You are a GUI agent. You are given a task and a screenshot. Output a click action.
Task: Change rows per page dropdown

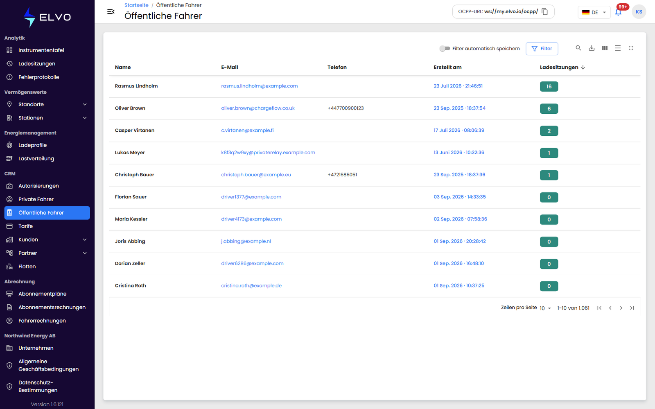[545, 308]
